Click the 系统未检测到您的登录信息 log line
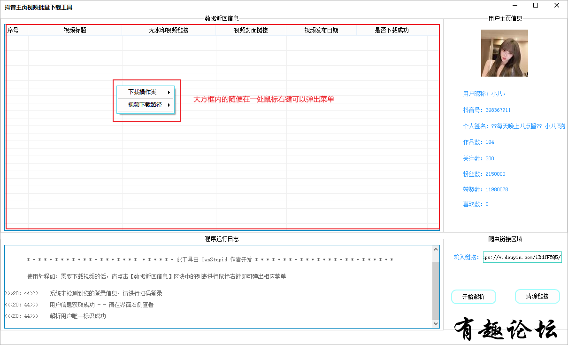568x345 pixels. click(x=84, y=293)
